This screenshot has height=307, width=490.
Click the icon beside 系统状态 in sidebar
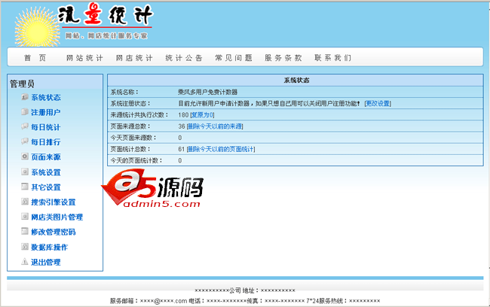coord(25,97)
